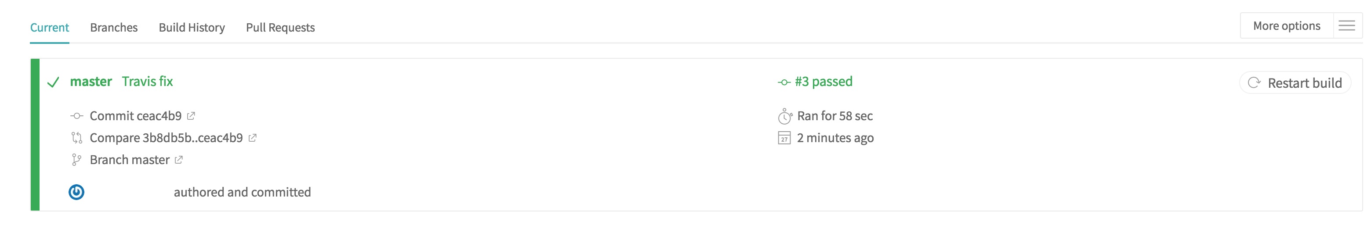
Task: Click external link icon after Branch master
Action: [179, 160]
